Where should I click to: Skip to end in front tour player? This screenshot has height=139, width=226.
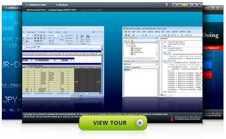coord(199,5)
